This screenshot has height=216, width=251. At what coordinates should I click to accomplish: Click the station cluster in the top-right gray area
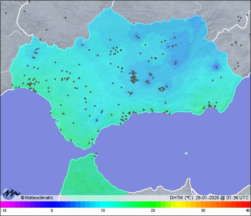point(239,18)
